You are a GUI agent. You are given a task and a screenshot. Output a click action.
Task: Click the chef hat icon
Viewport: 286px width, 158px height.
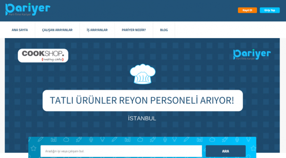[x=143, y=74]
